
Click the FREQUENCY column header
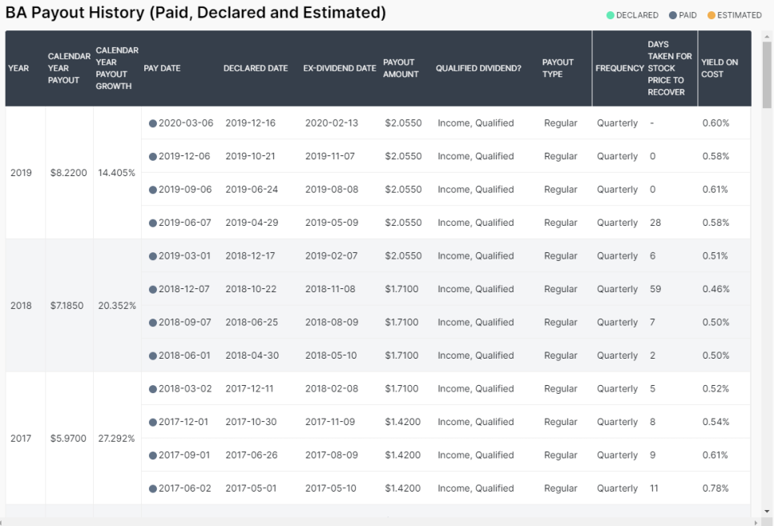click(619, 68)
